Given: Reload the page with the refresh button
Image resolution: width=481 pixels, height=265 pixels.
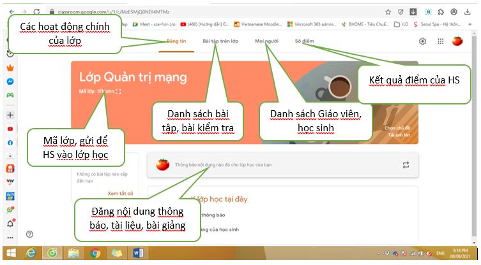Looking at the screenshot, I should (x=36, y=11).
